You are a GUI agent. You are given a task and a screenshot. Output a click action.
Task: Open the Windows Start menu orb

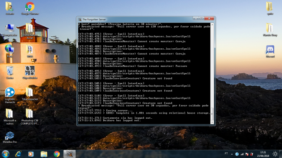click(x=5, y=154)
